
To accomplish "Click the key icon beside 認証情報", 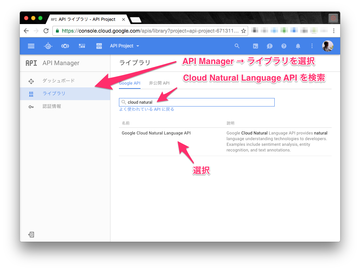I will (x=31, y=107).
